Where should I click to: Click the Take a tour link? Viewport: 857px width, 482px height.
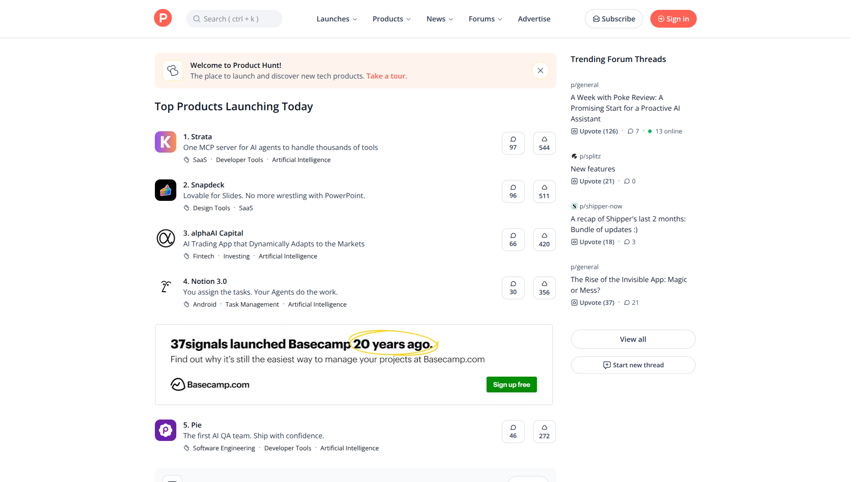tap(387, 76)
